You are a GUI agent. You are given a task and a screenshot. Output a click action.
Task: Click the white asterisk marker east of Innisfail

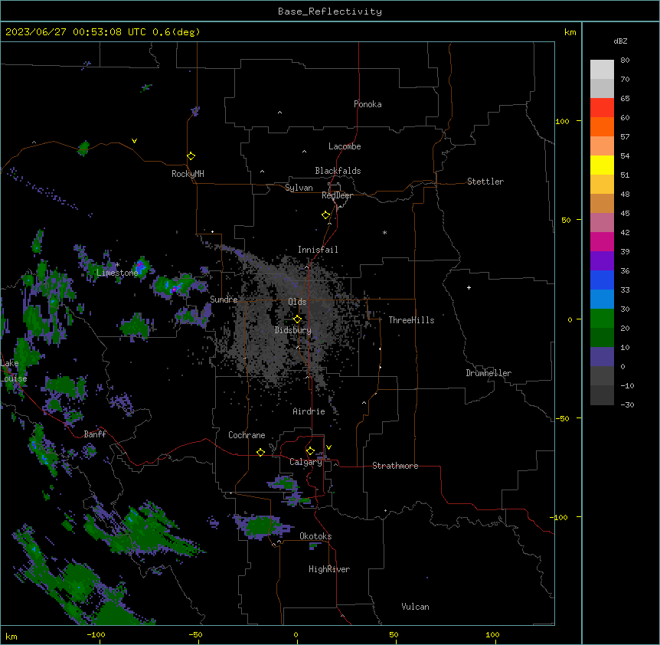point(384,232)
